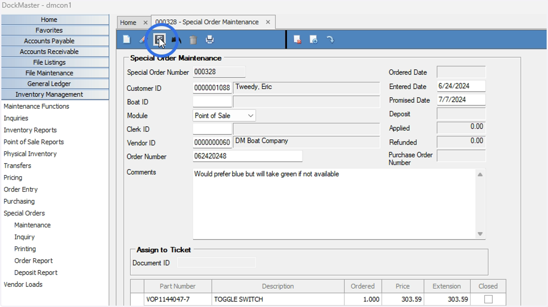Click the curved arrow toolbar icon
This screenshot has height=307, width=548.
click(330, 40)
